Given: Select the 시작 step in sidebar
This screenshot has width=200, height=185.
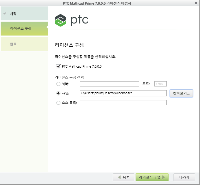Looking at the screenshot, I should 24,13.
